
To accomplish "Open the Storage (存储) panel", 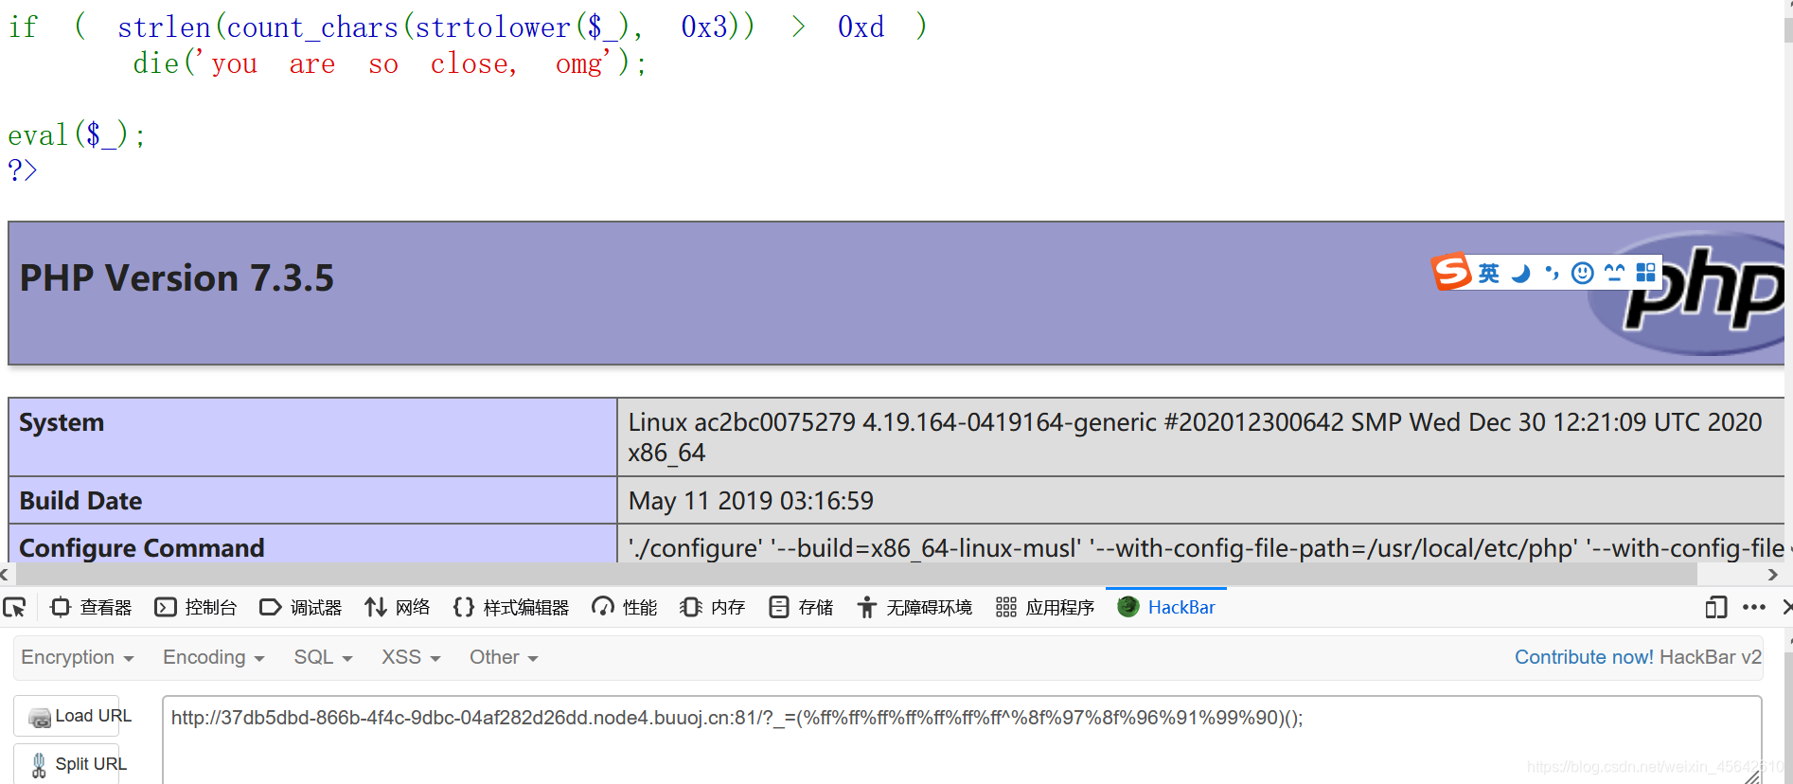I will pos(801,607).
